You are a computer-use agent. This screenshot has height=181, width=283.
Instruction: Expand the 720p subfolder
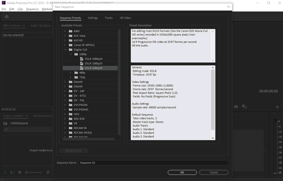tap(71, 77)
